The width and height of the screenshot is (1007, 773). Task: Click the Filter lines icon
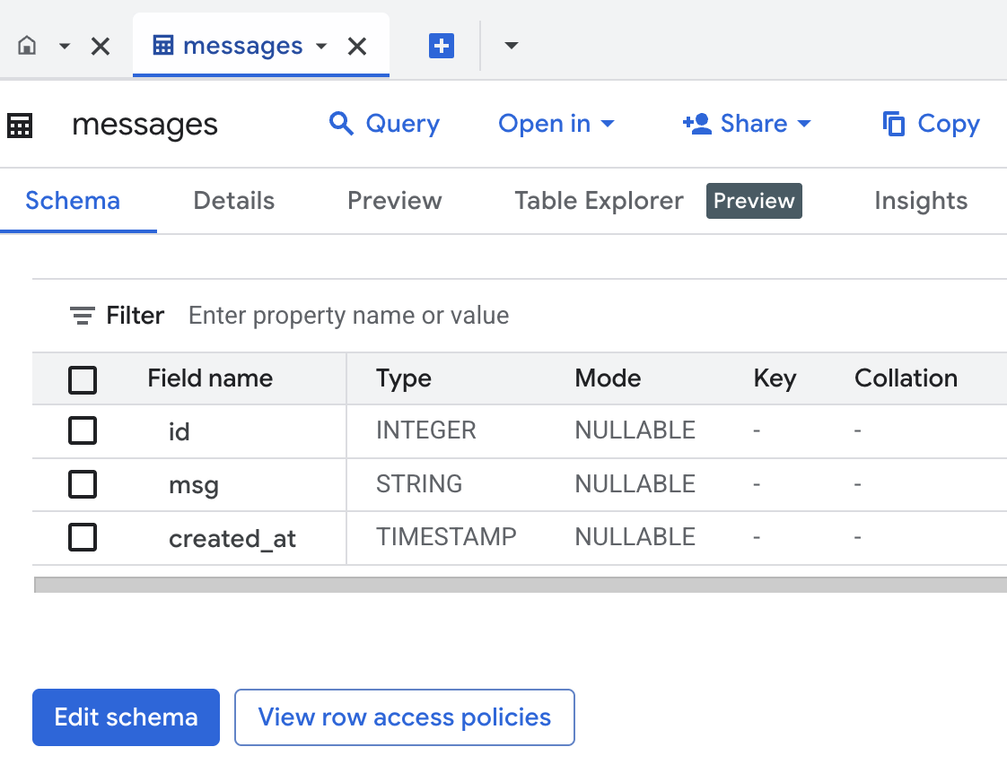coord(83,316)
